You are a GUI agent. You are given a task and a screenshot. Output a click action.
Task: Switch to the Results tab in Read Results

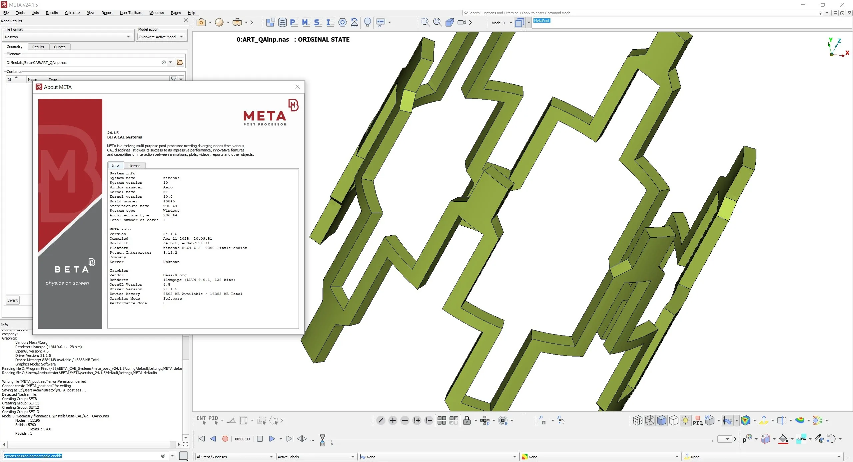[x=38, y=47]
